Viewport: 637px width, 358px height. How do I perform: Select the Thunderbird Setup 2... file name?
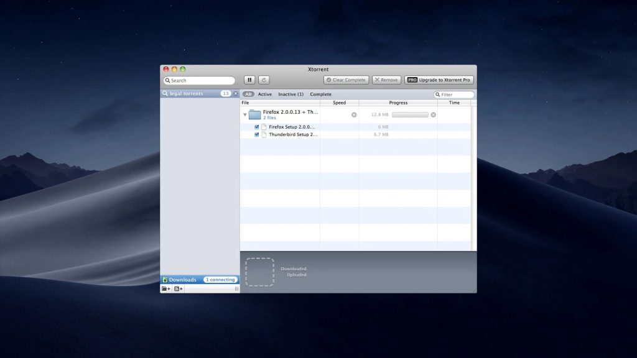click(x=293, y=134)
